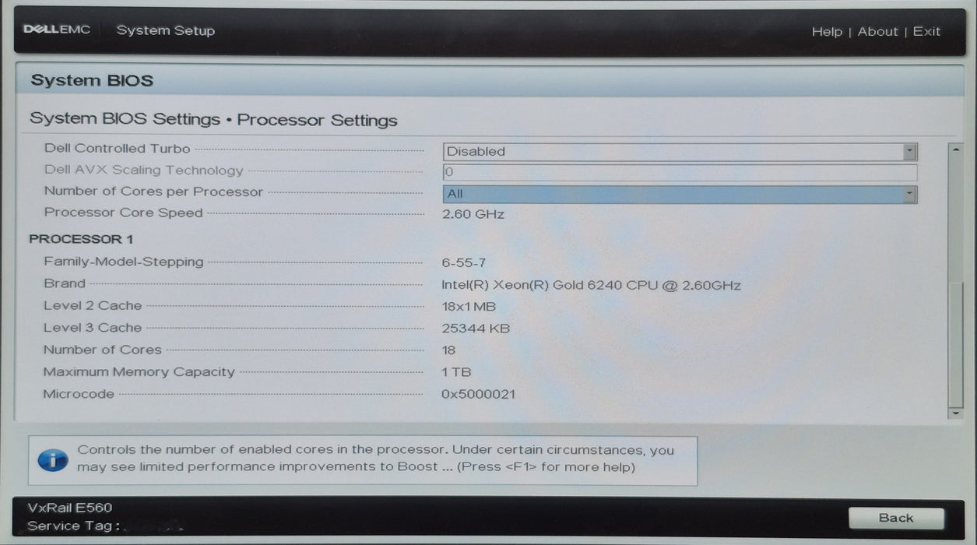The image size is (977, 545).
Task: Click the System Setup title text
Action: pyautogui.click(x=165, y=30)
